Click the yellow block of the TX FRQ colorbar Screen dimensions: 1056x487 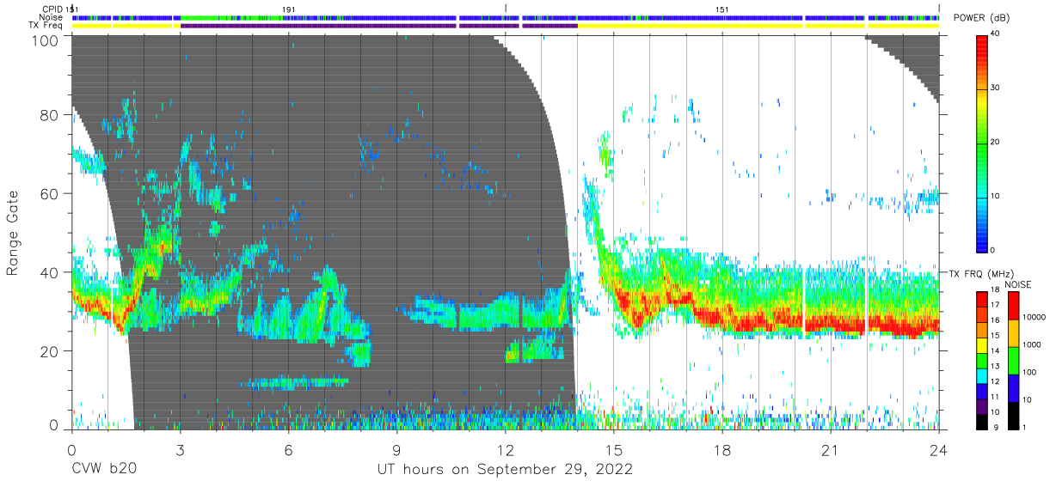[981, 344]
